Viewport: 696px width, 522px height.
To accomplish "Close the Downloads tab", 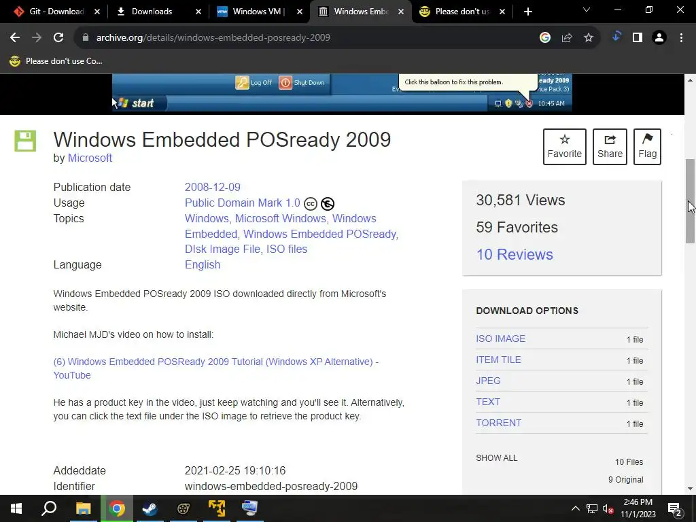I will click(198, 12).
